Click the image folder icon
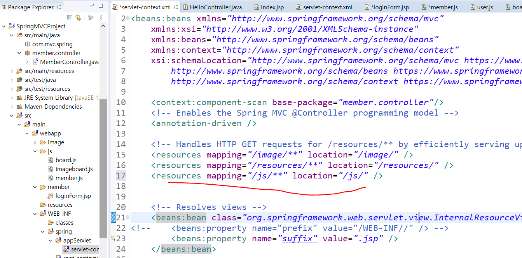The width and height of the screenshot is (522, 258). click(x=43, y=142)
